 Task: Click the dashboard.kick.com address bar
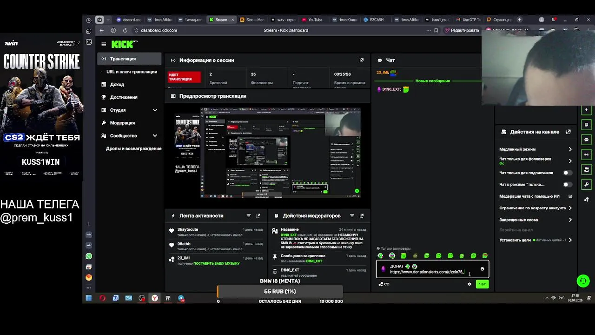click(159, 30)
